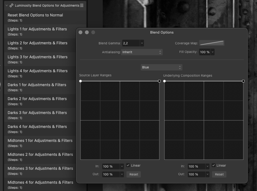Reset the Source Layer Ranges curve
Screen dimensions: 257x191
click(134, 174)
